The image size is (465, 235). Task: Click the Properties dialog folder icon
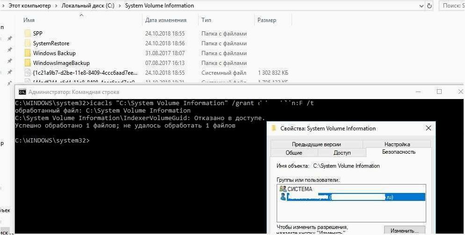[274, 128]
